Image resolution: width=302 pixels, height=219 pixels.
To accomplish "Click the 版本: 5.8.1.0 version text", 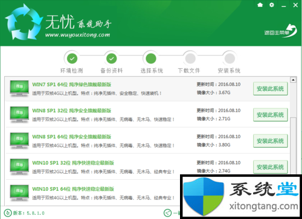I will (29, 213).
